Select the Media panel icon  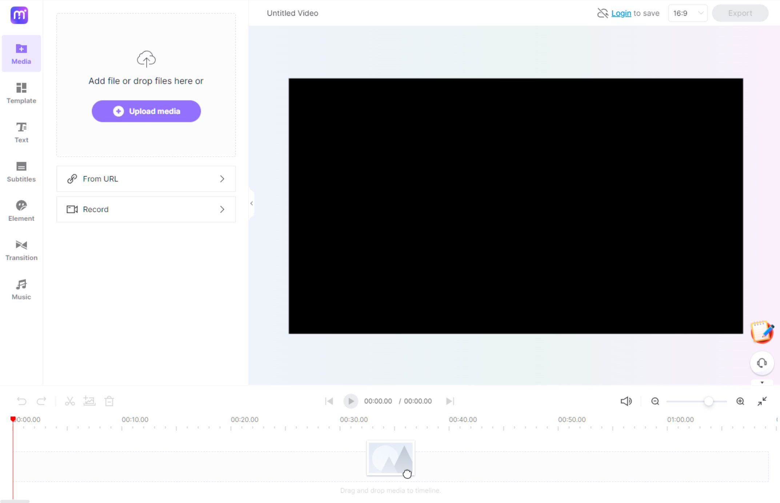[21, 53]
